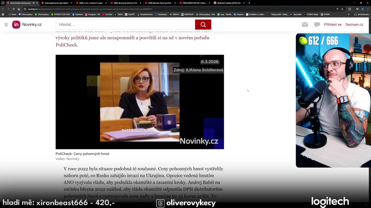Open a new tab with plus button
Viewport: 371px width, 208px height.
click(x=249, y=3)
